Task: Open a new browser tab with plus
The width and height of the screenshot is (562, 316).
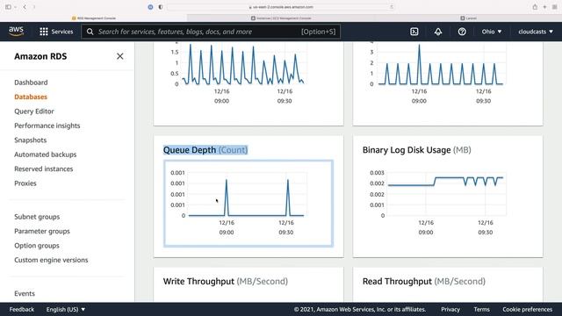Action: [x=544, y=7]
